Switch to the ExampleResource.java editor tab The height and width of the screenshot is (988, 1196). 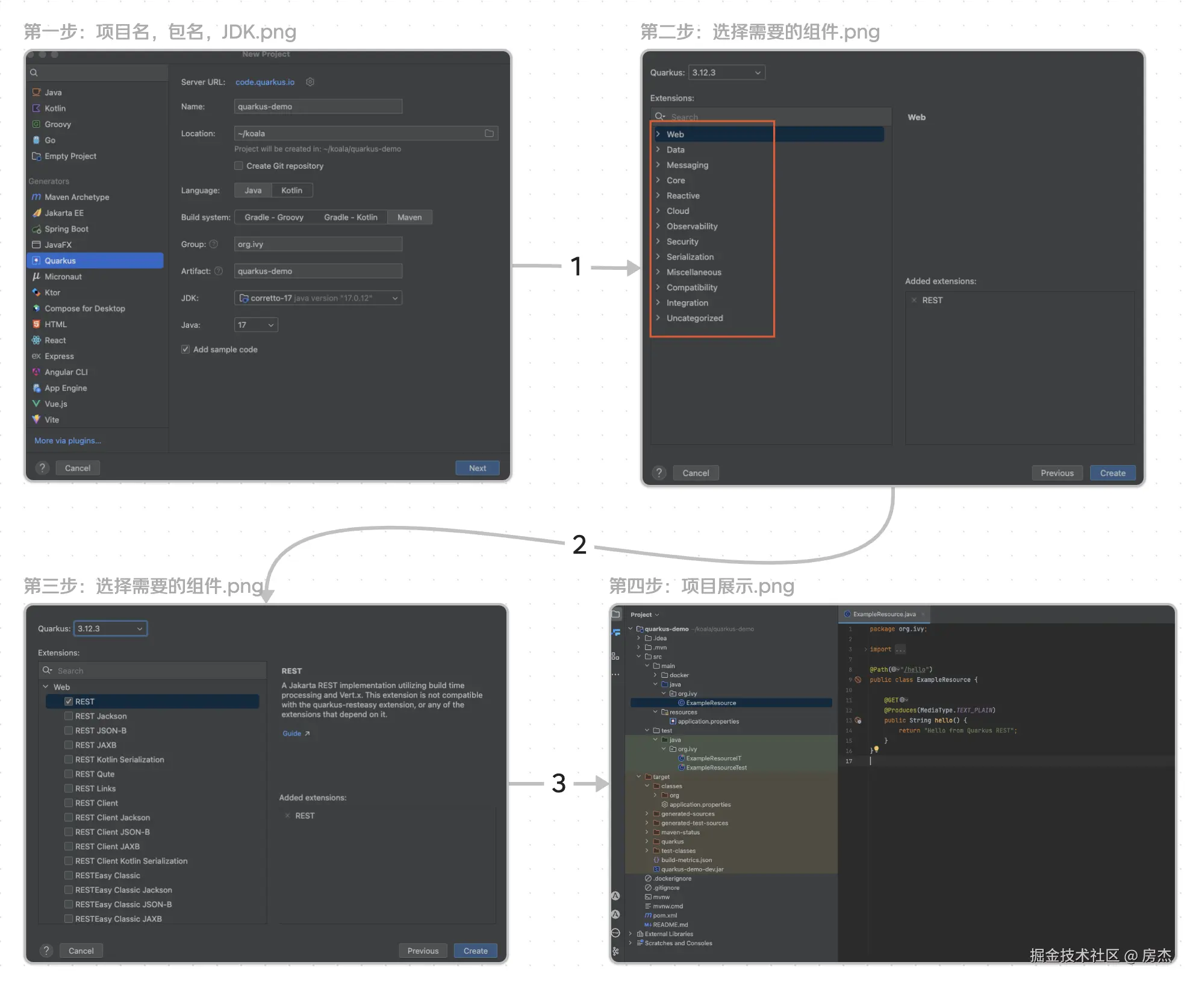pyautogui.click(x=883, y=614)
